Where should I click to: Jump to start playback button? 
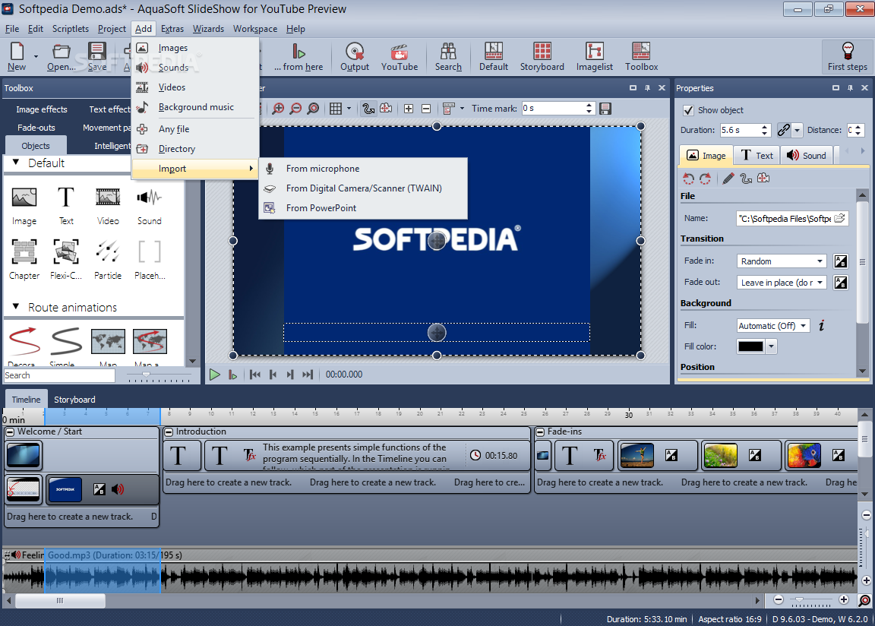pos(255,375)
